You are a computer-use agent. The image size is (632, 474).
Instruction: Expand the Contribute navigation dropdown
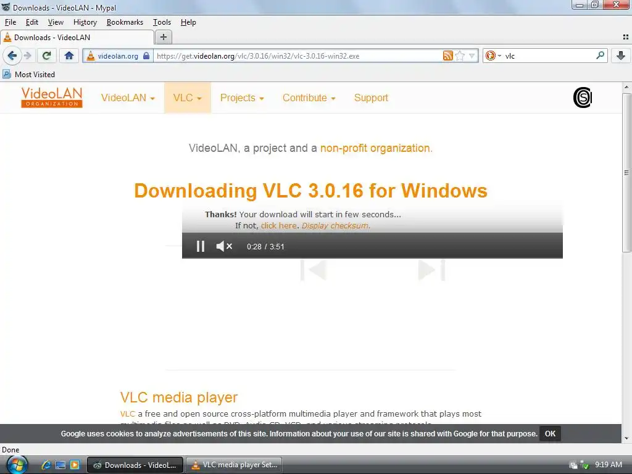(309, 98)
